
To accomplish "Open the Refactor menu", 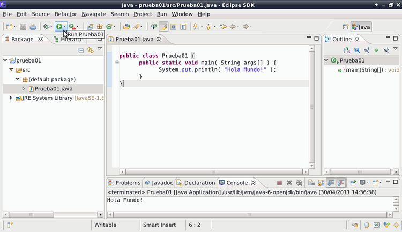I will pyautogui.click(x=65, y=14).
